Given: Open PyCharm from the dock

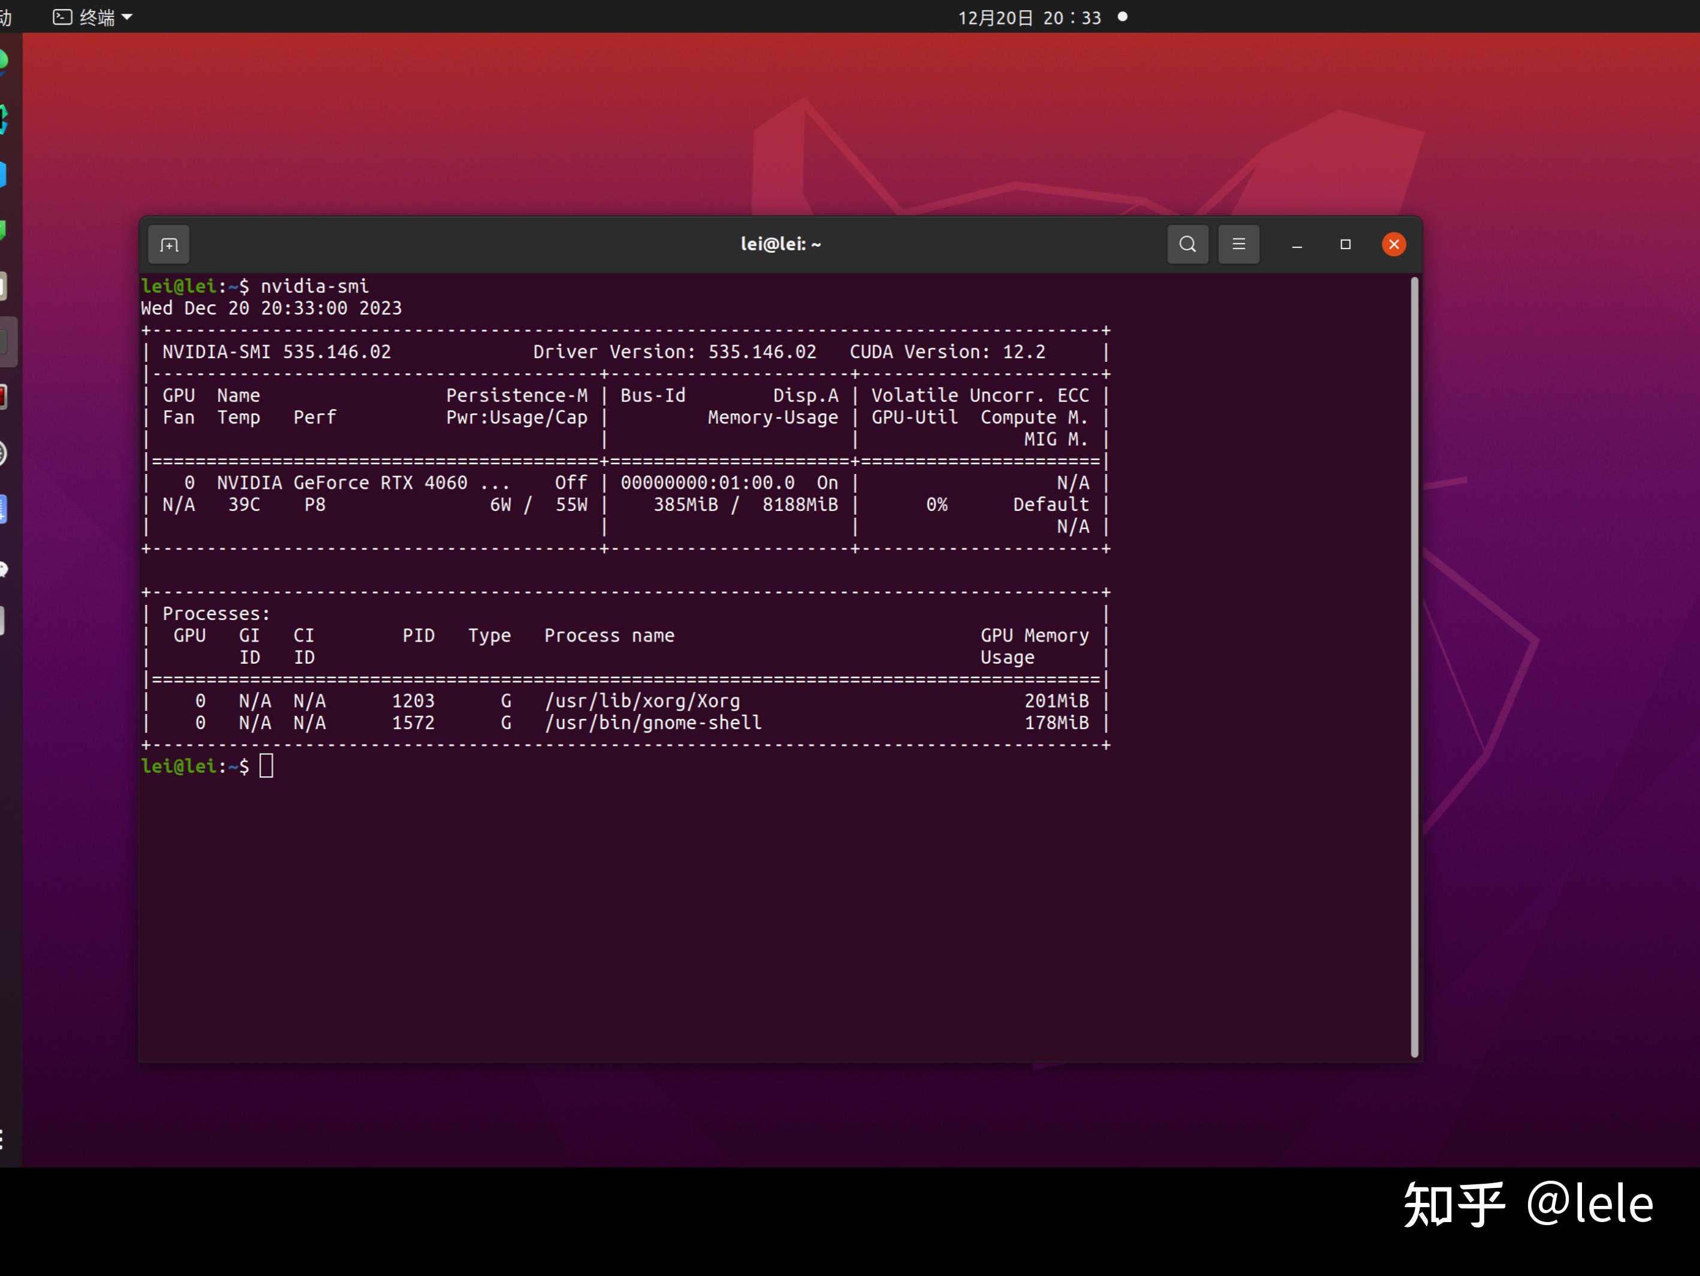Looking at the screenshot, I should point(4,119).
